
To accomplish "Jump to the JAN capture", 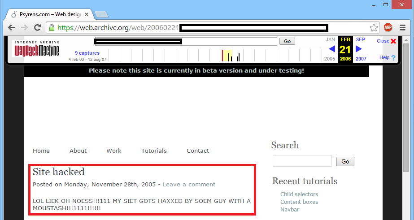I will click(x=330, y=39).
